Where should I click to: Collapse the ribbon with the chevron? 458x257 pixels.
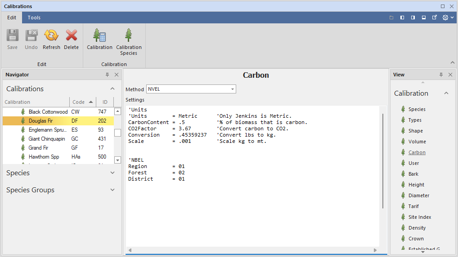tap(453, 62)
